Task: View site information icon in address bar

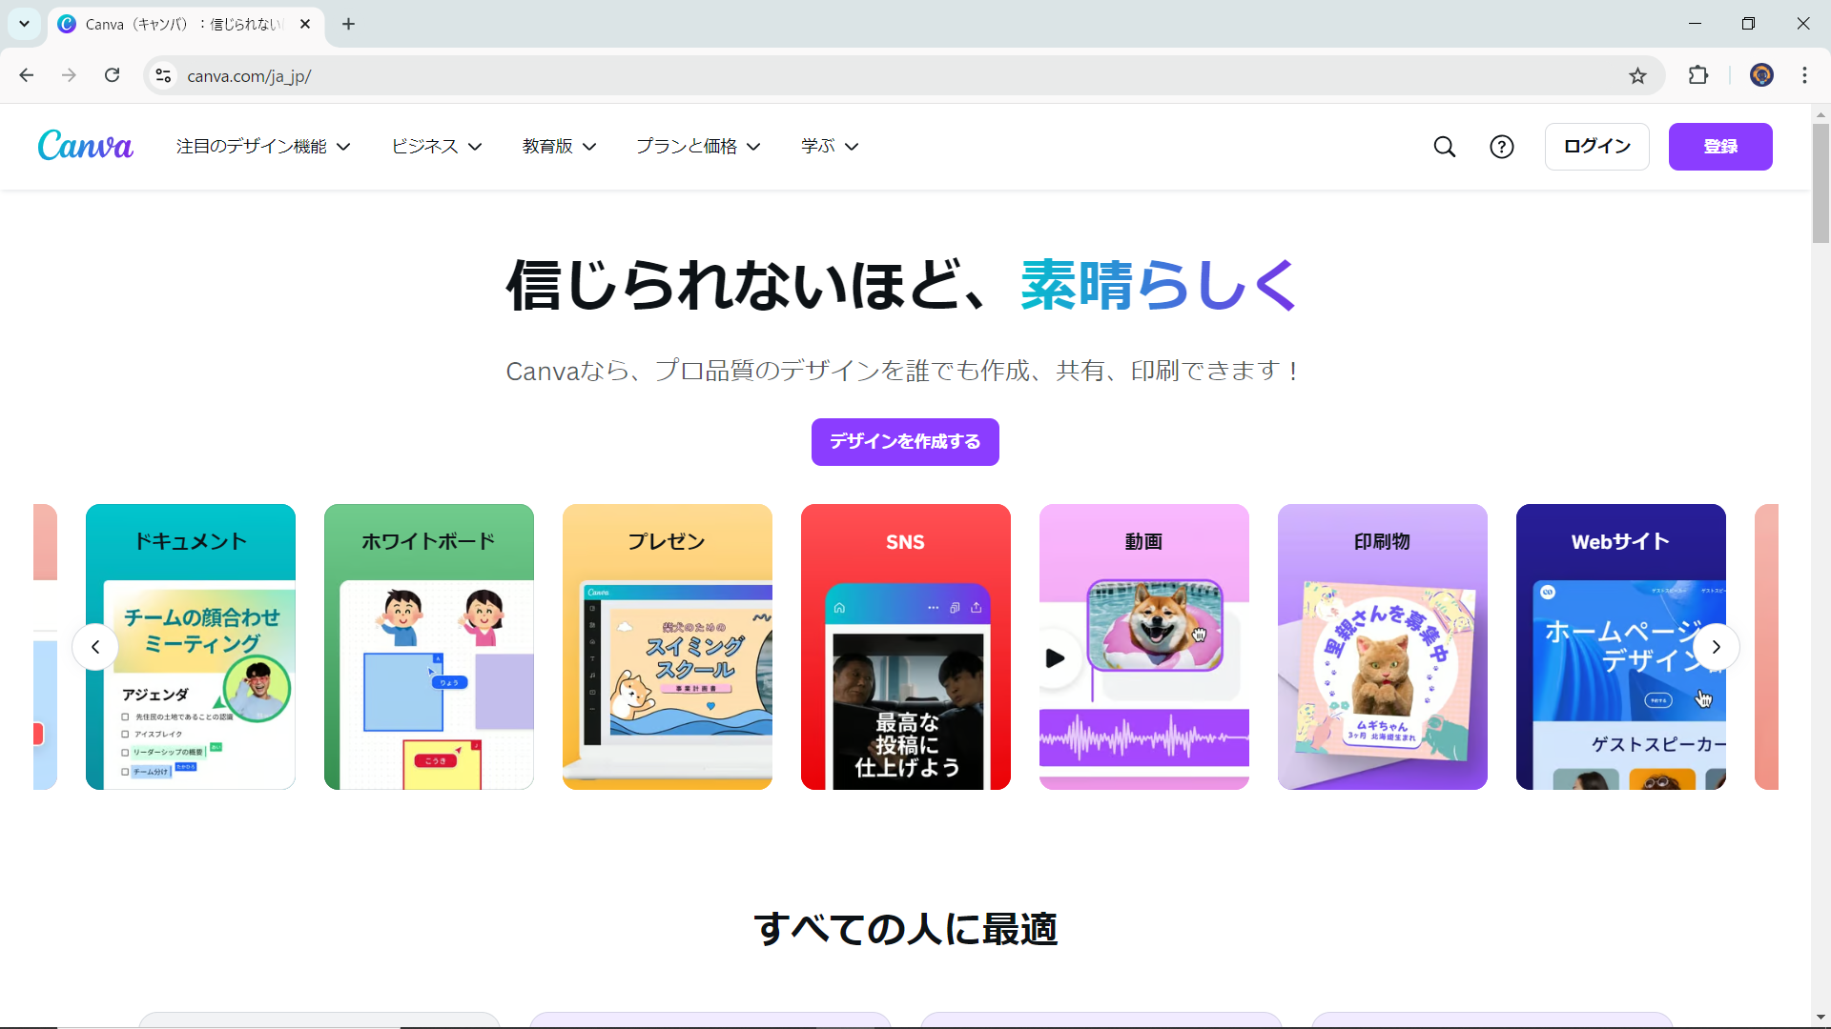Action: (x=163, y=75)
